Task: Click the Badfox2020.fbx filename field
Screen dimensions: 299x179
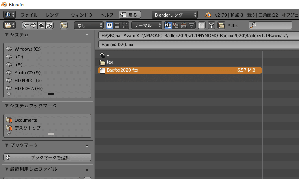Action: (x=199, y=45)
